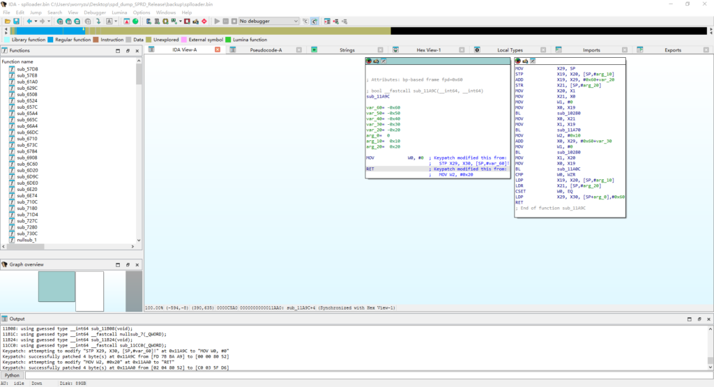Select function sub_6908 in the list

(x=27, y=158)
